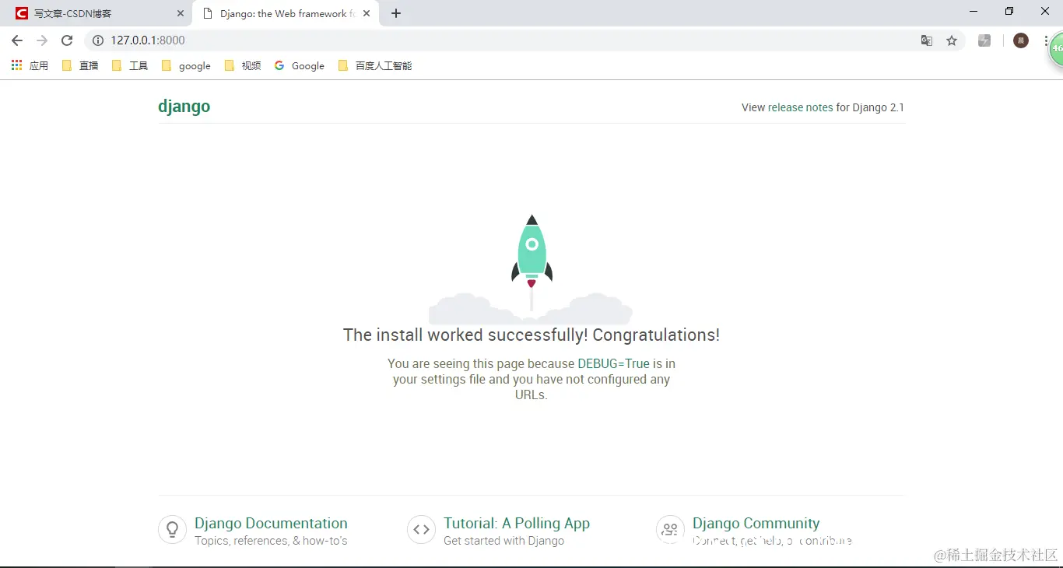This screenshot has height=568, width=1063.
Task: Open the Django Community link
Action: click(756, 524)
